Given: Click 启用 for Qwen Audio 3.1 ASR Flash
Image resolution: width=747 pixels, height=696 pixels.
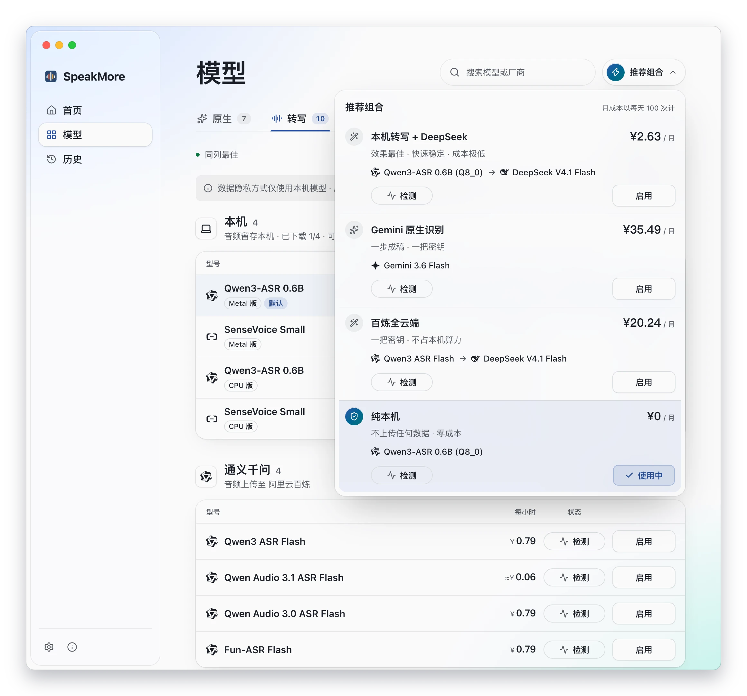Looking at the screenshot, I should coord(644,577).
